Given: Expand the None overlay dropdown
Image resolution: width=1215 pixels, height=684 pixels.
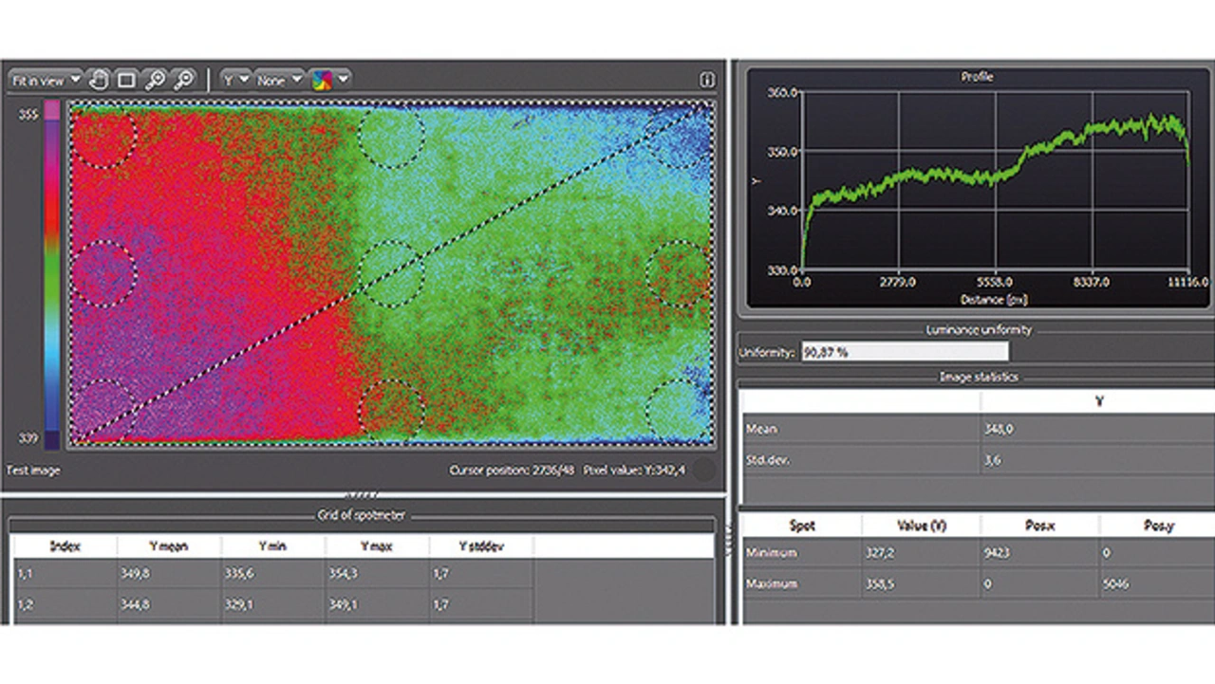Looking at the screenshot, I should [279, 81].
